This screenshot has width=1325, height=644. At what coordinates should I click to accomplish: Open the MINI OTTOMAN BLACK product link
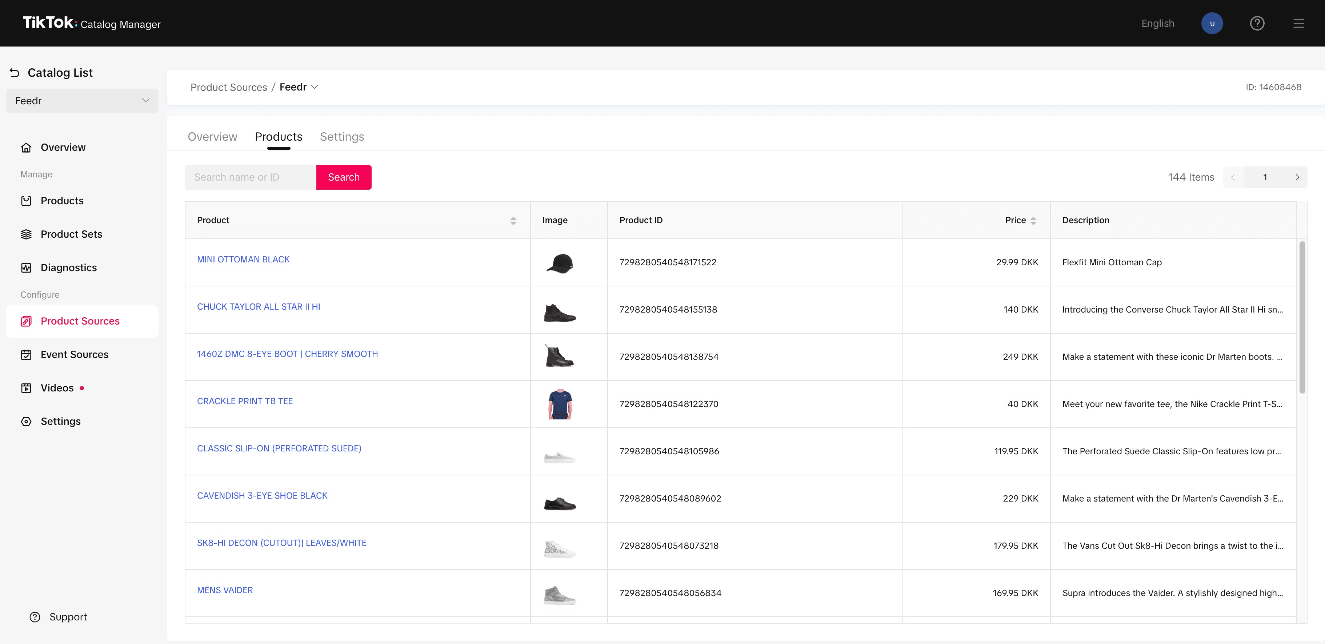(243, 259)
